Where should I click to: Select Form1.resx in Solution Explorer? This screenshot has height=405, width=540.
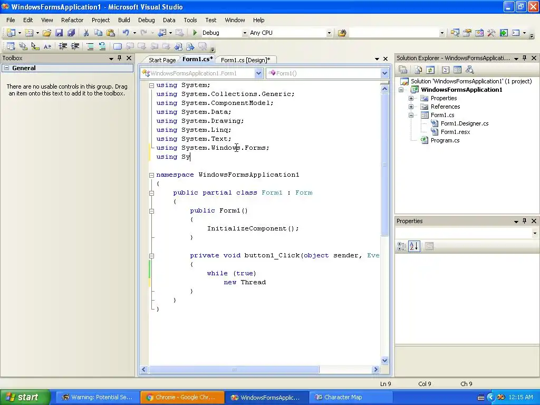[455, 132]
